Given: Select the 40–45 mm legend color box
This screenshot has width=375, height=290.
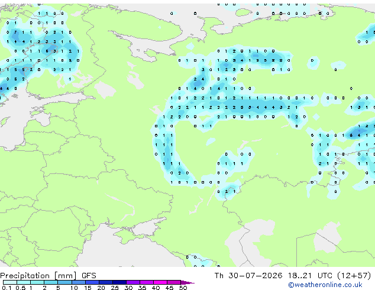Looking at the screenshot, I should pyautogui.click(x=160, y=282).
